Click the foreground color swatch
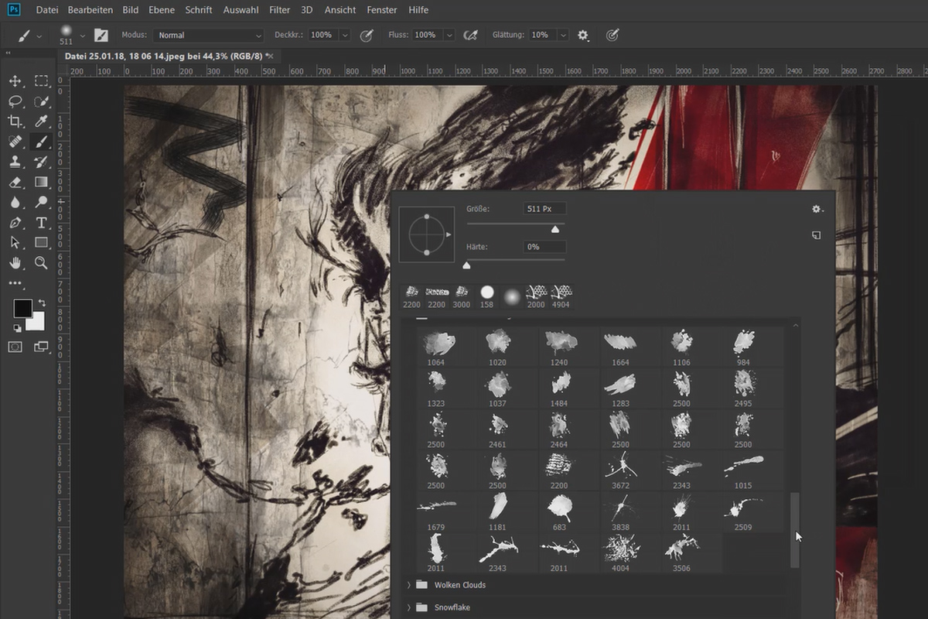This screenshot has height=619, width=928. [x=22, y=308]
